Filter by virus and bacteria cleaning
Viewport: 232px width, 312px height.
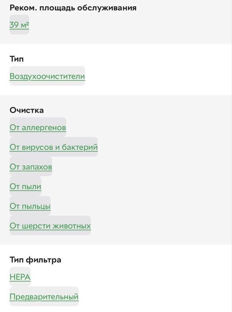54,147
